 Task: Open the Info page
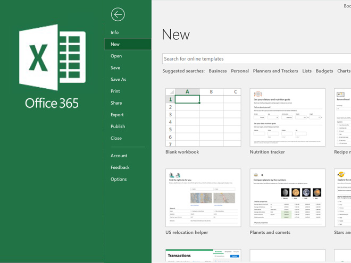115,32
